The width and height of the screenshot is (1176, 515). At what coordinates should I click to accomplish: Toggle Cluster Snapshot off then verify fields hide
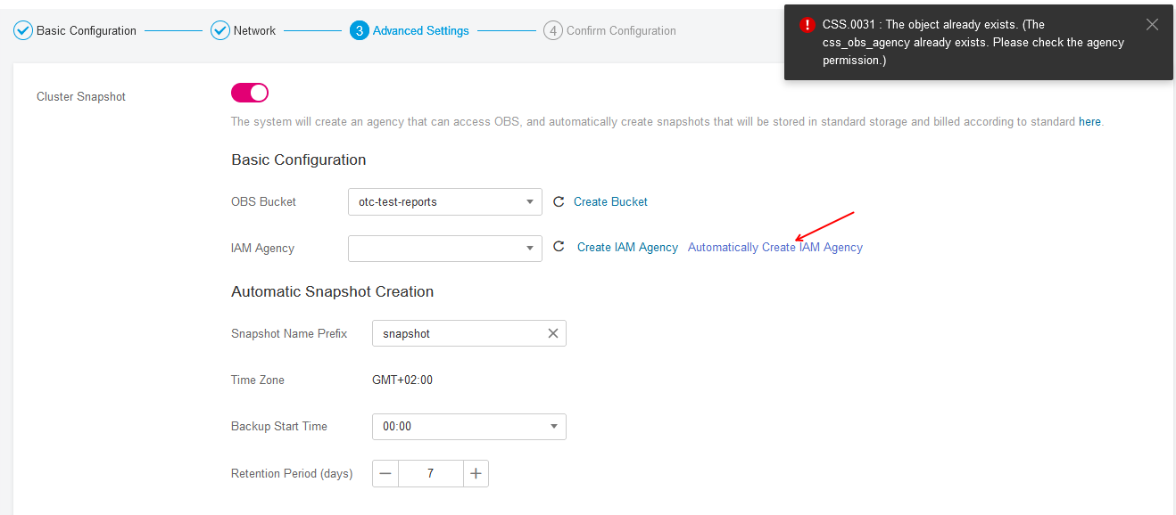pyautogui.click(x=249, y=92)
